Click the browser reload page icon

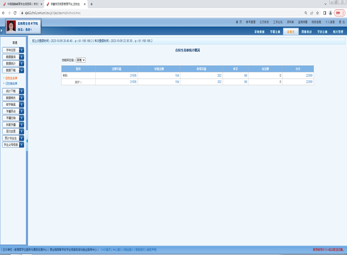pyautogui.click(x=15, y=13)
